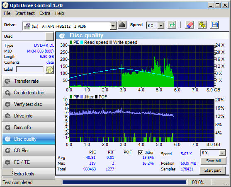
Task: Open the Transfer rate test
Action: coord(29,81)
